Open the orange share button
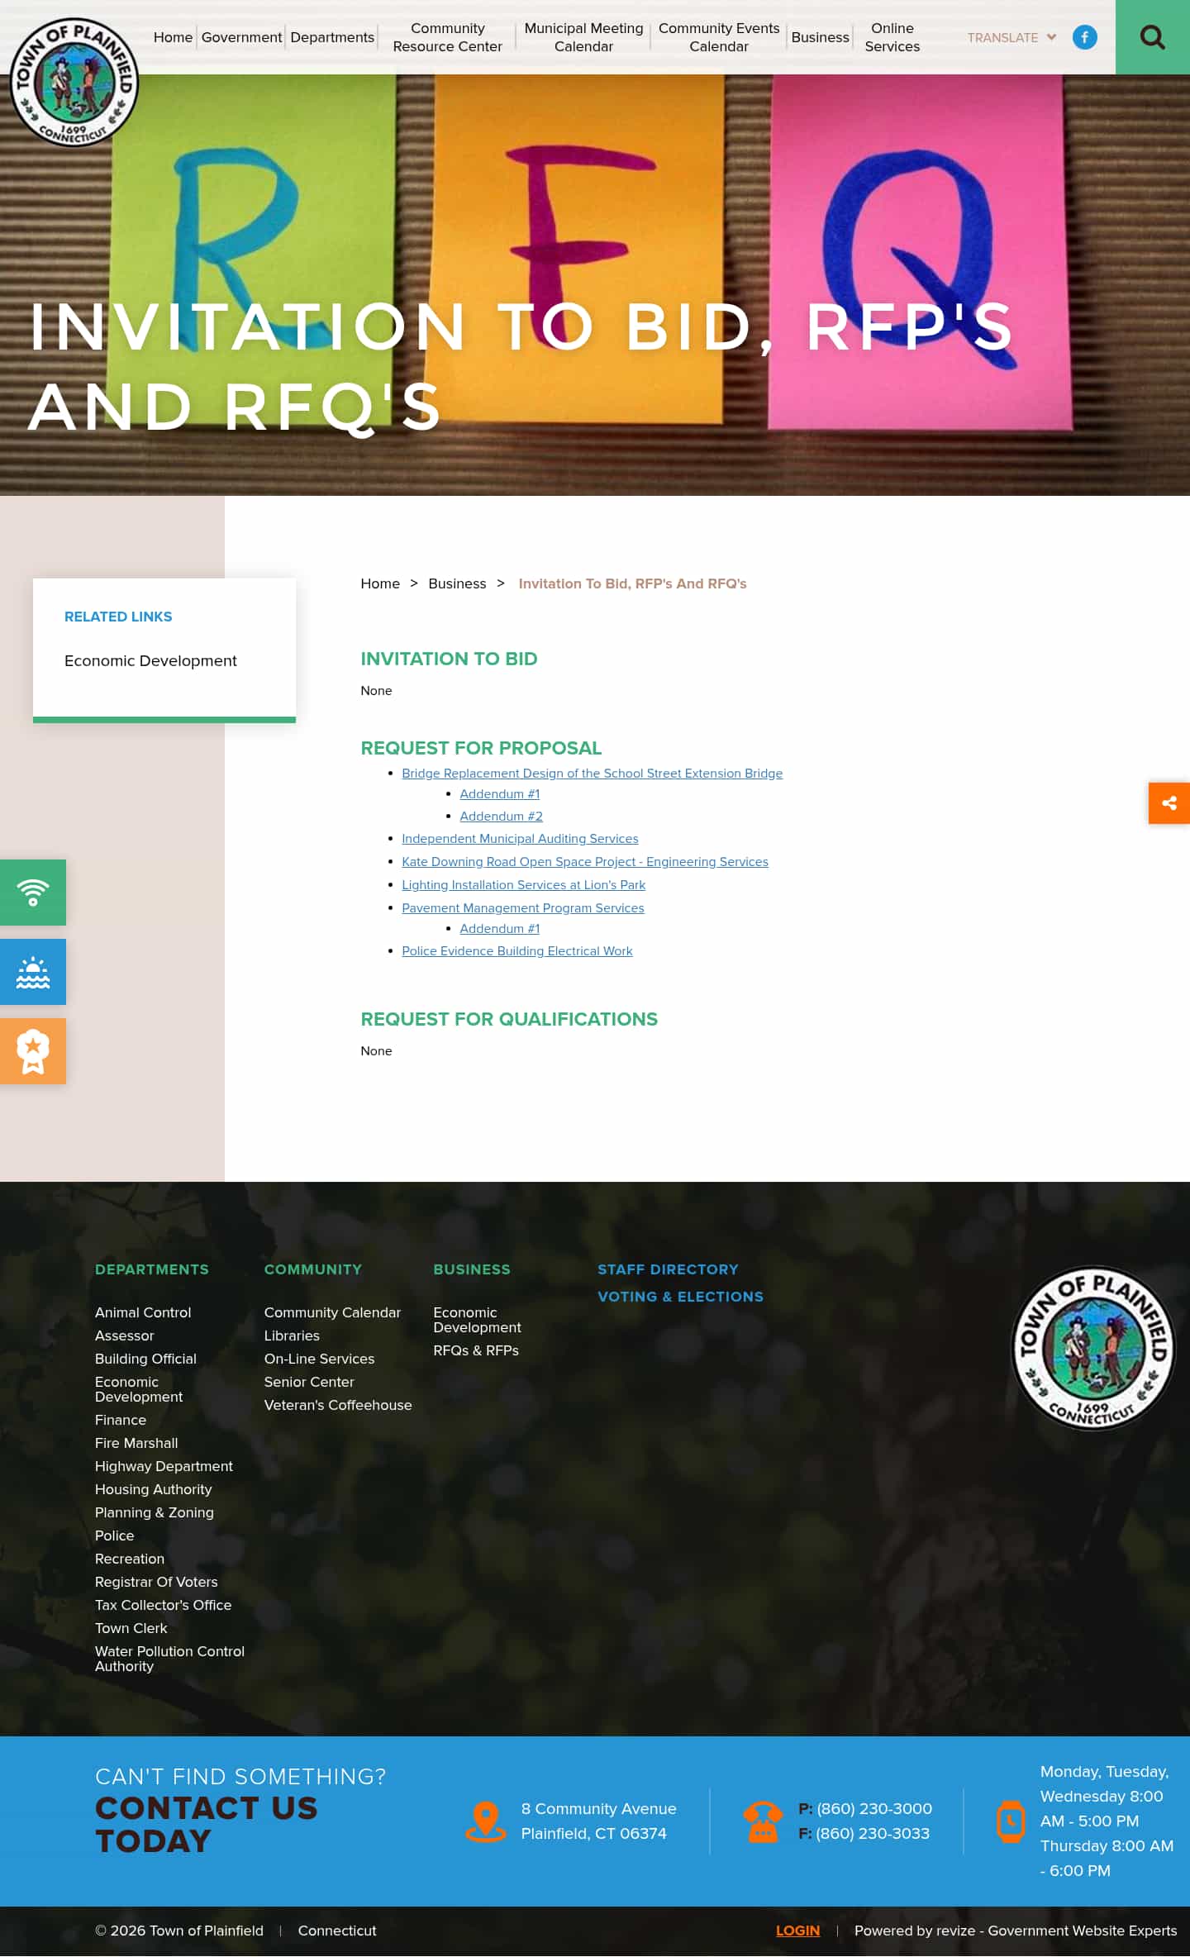 1169,803
